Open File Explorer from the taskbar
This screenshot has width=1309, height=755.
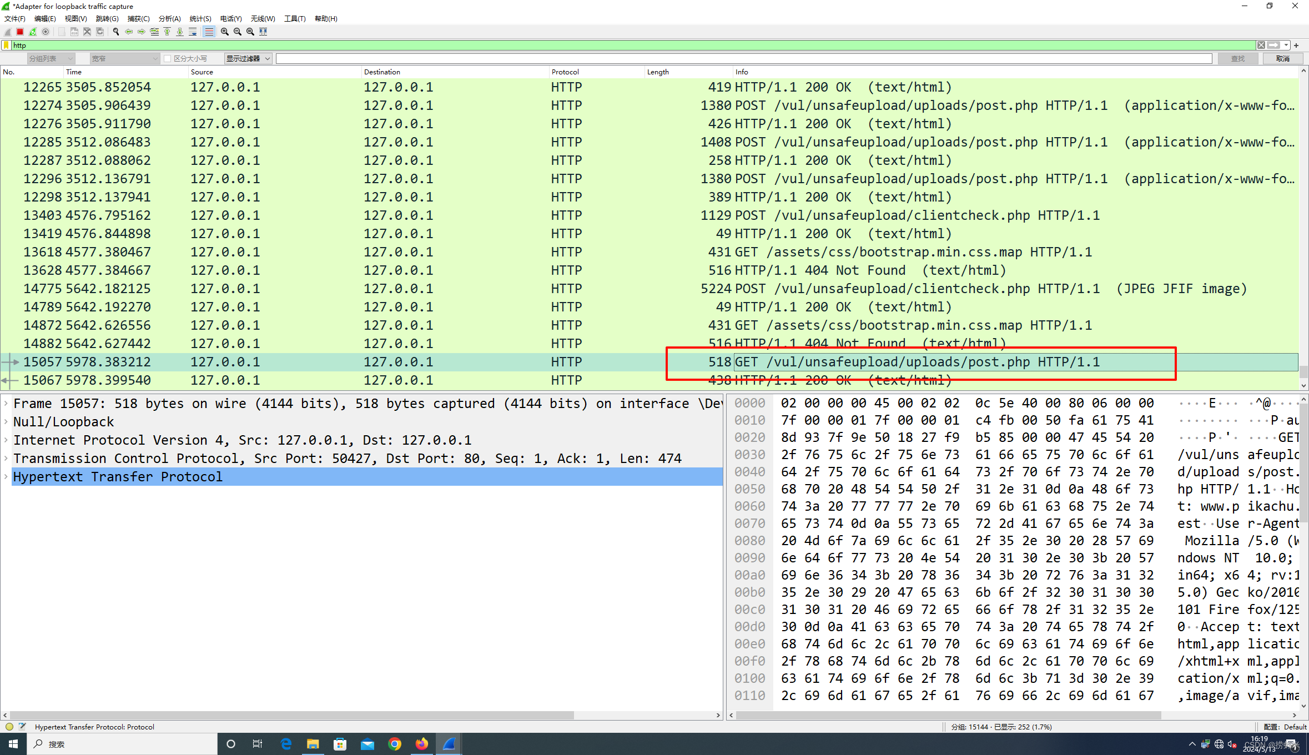pyautogui.click(x=313, y=744)
